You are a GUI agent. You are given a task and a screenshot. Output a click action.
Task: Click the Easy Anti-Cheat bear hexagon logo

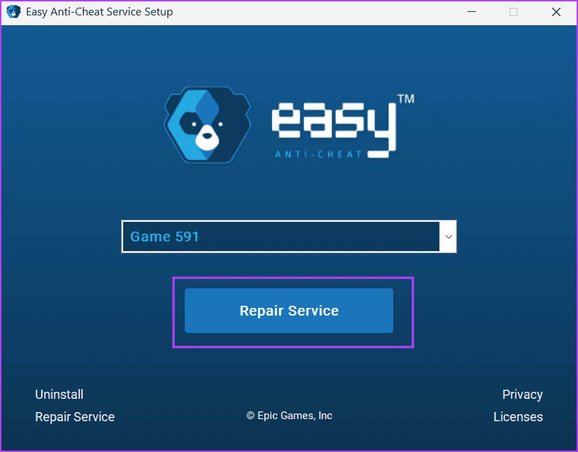(207, 124)
